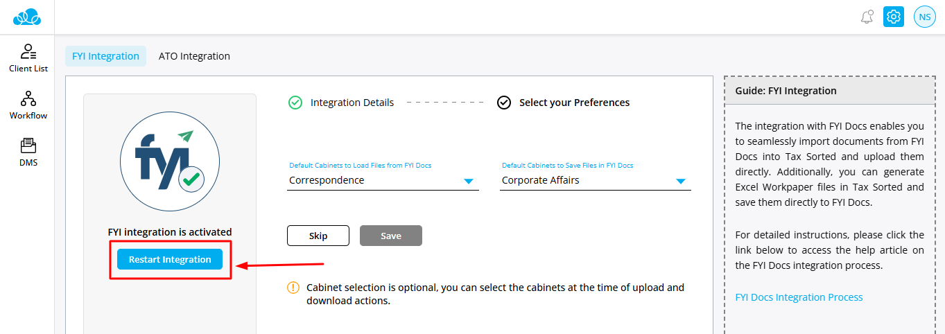The height and width of the screenshot is (334, 945).
Task: Open Workflow from sidebar
Action: click(x=28, y=105)
